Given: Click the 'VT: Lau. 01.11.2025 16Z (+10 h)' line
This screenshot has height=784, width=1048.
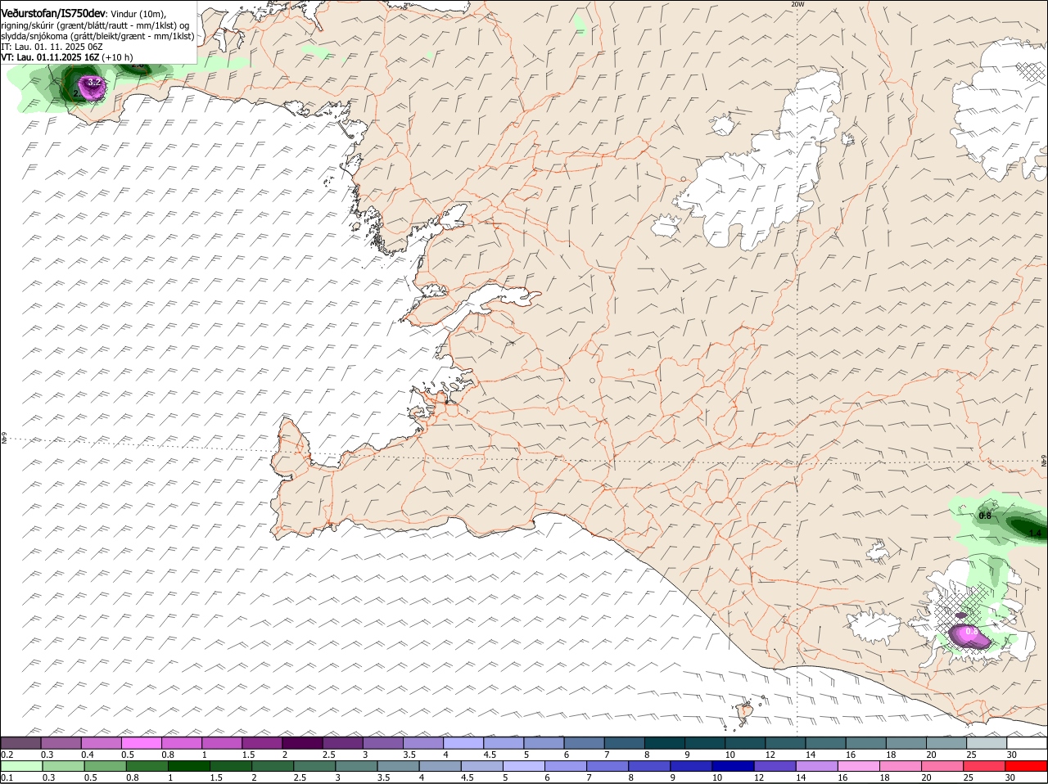Looking at the screenshot, I should [66, 57].
